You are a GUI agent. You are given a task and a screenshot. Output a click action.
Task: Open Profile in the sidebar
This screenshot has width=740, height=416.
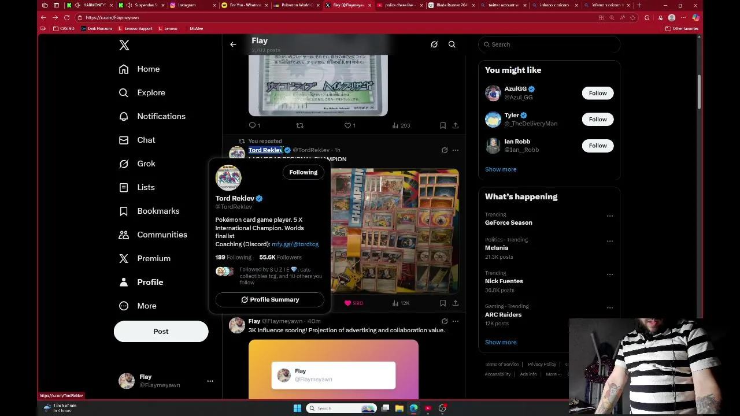click(x=141, y=282)
